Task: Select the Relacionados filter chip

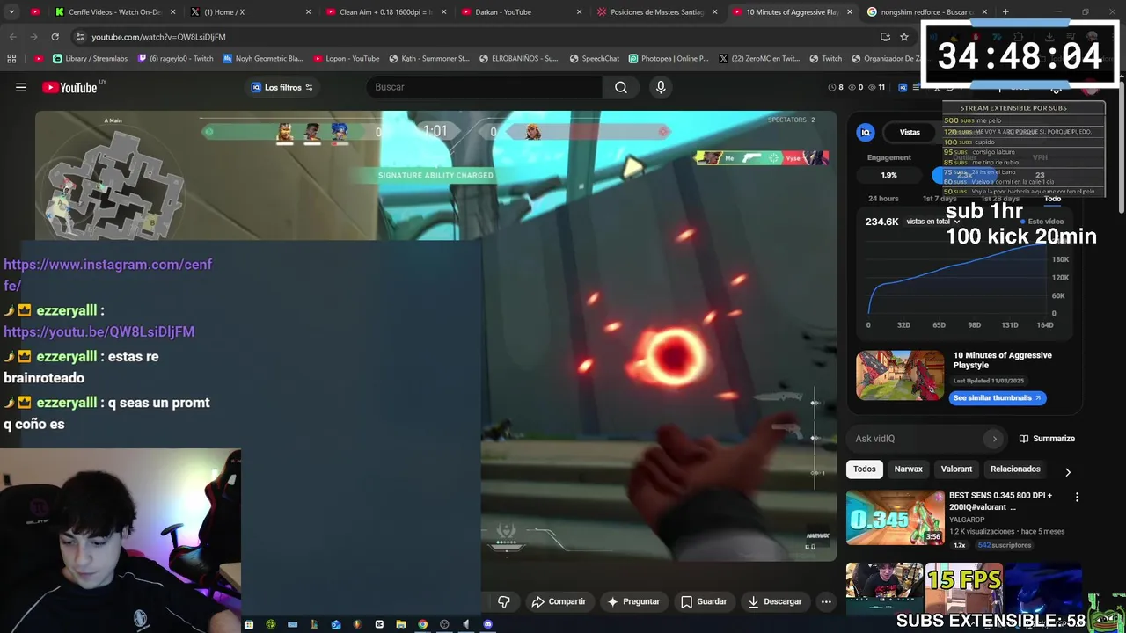Action: (x=1015, y=469)
